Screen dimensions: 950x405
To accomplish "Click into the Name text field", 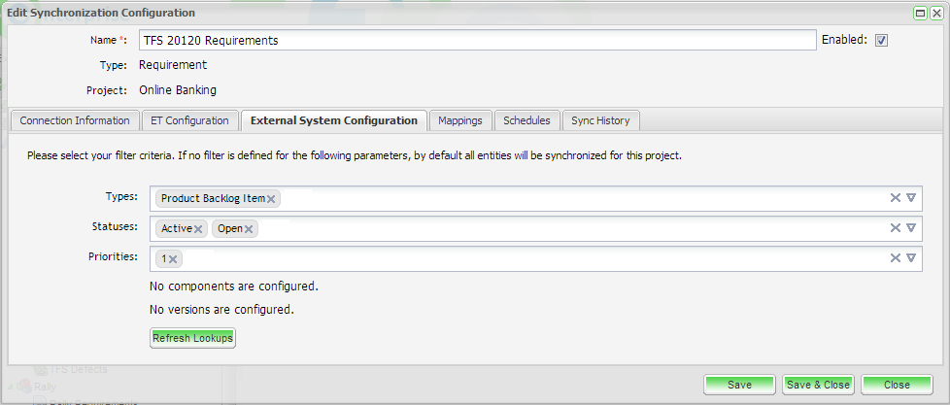I will coord(476,41).
